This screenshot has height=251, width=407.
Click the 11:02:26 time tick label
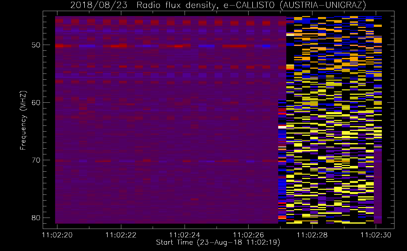click(249, 235)
